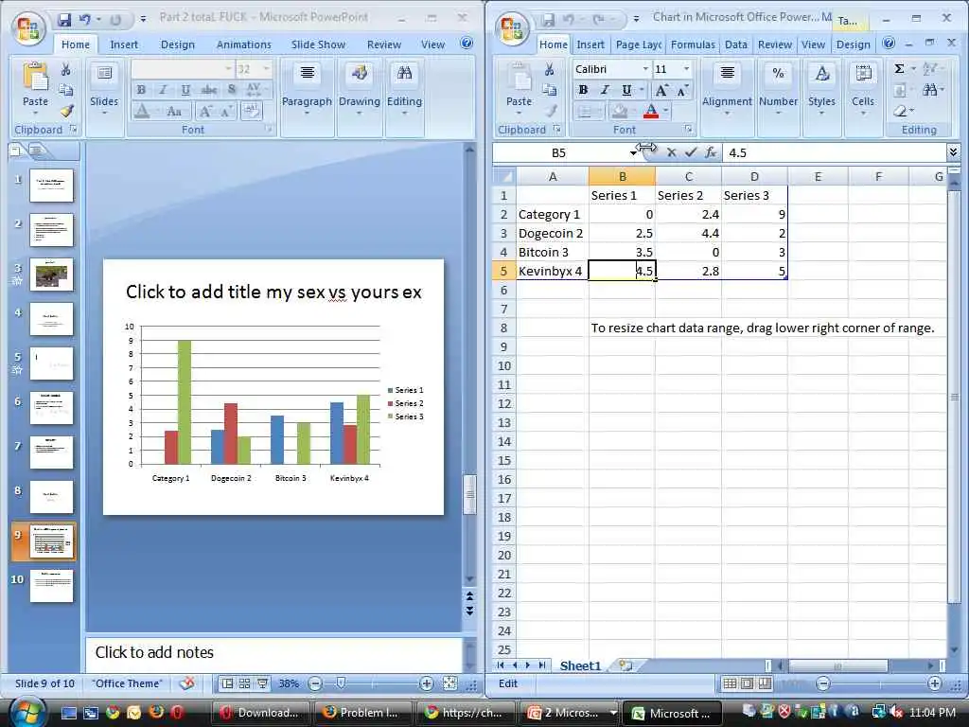This screenshot has width=969, height=727.
Task: Open PowerPoint Slide Show tab
Action: 318,44
